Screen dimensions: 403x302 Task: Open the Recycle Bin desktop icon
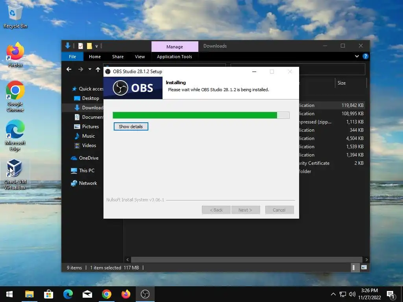15,17
